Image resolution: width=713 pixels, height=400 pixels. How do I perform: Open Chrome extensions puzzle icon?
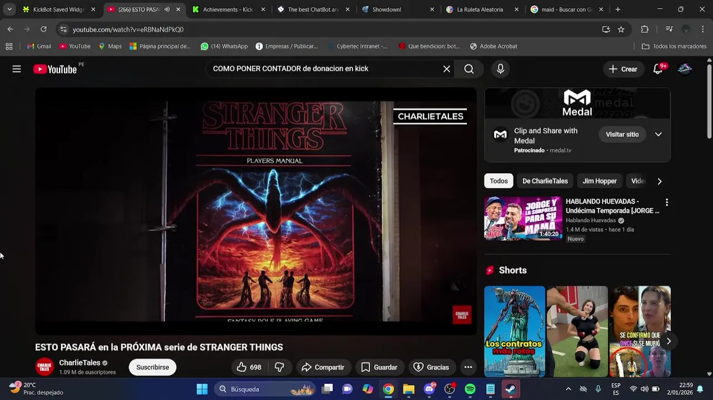coord(645,29)
